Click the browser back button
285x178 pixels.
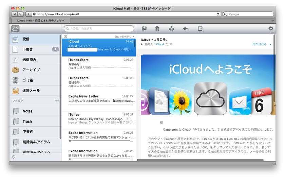14,14
